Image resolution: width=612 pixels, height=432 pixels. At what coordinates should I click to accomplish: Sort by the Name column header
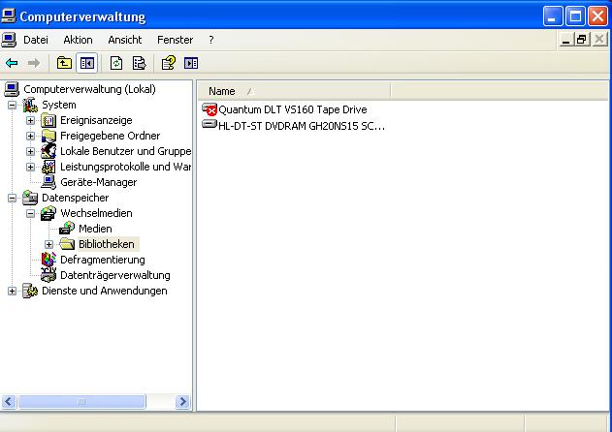coord(294,91)
